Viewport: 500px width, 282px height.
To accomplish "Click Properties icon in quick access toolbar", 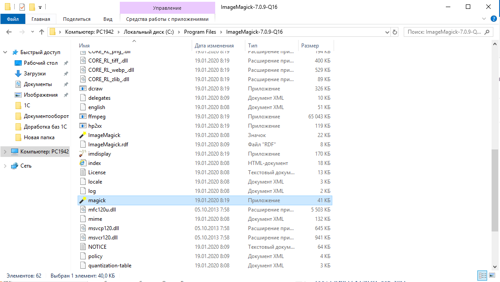I will [x=22, y=7].
